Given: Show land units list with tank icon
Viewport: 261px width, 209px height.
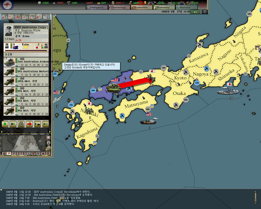Looking at the screenshot, I should click(x=18, y=17).
